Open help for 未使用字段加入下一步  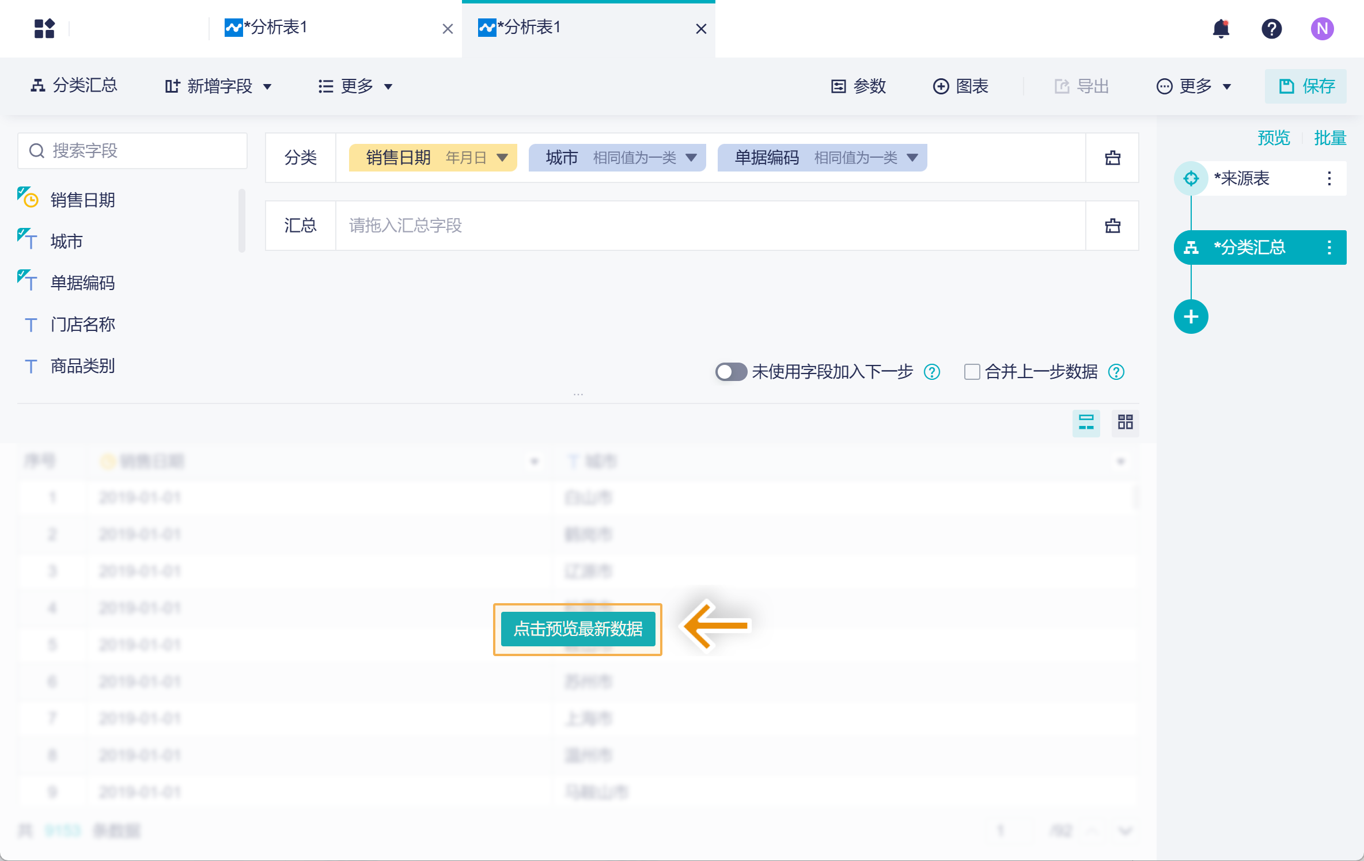pyautogui.click(x=932, y=372)
